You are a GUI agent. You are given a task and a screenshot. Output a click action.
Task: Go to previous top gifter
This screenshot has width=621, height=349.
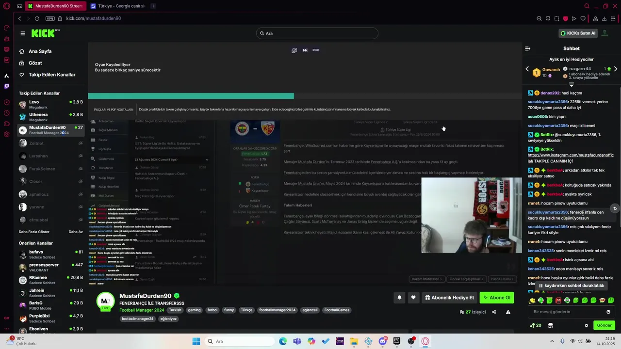click(x=527, y=69)
